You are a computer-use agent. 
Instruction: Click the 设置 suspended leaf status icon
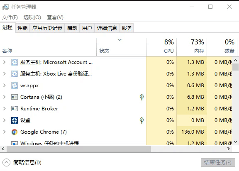(141, 120)
